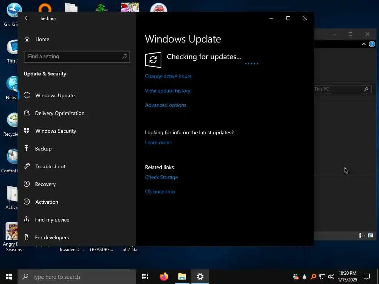Launch Firefox from the taskbar
The width and height of the screenshot is (379, 284).
[164, 277]
